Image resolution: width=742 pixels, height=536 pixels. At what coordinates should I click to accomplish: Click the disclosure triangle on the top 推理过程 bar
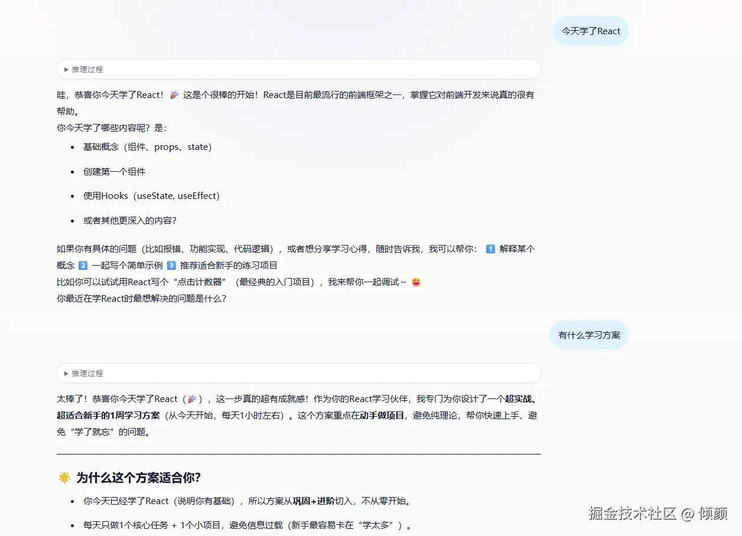click(66, 69)
